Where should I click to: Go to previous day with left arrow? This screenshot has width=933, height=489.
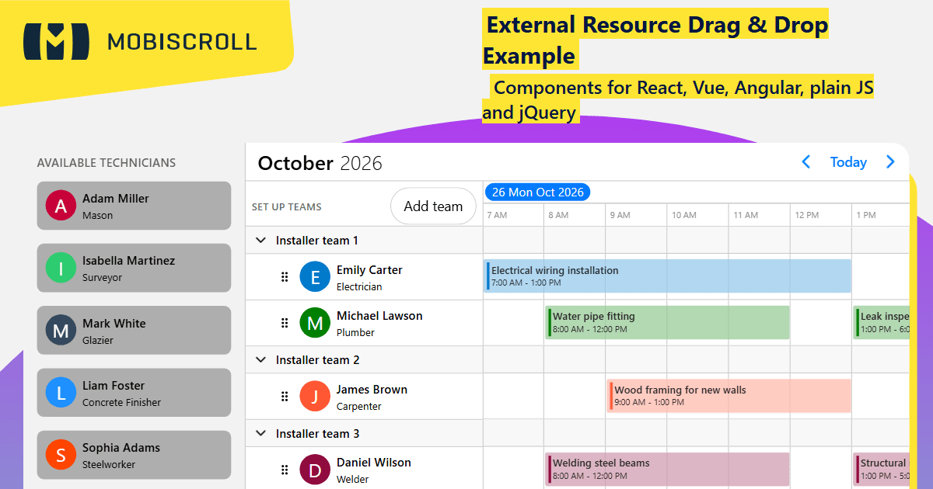pyautogui.click(x=806, y=162)
